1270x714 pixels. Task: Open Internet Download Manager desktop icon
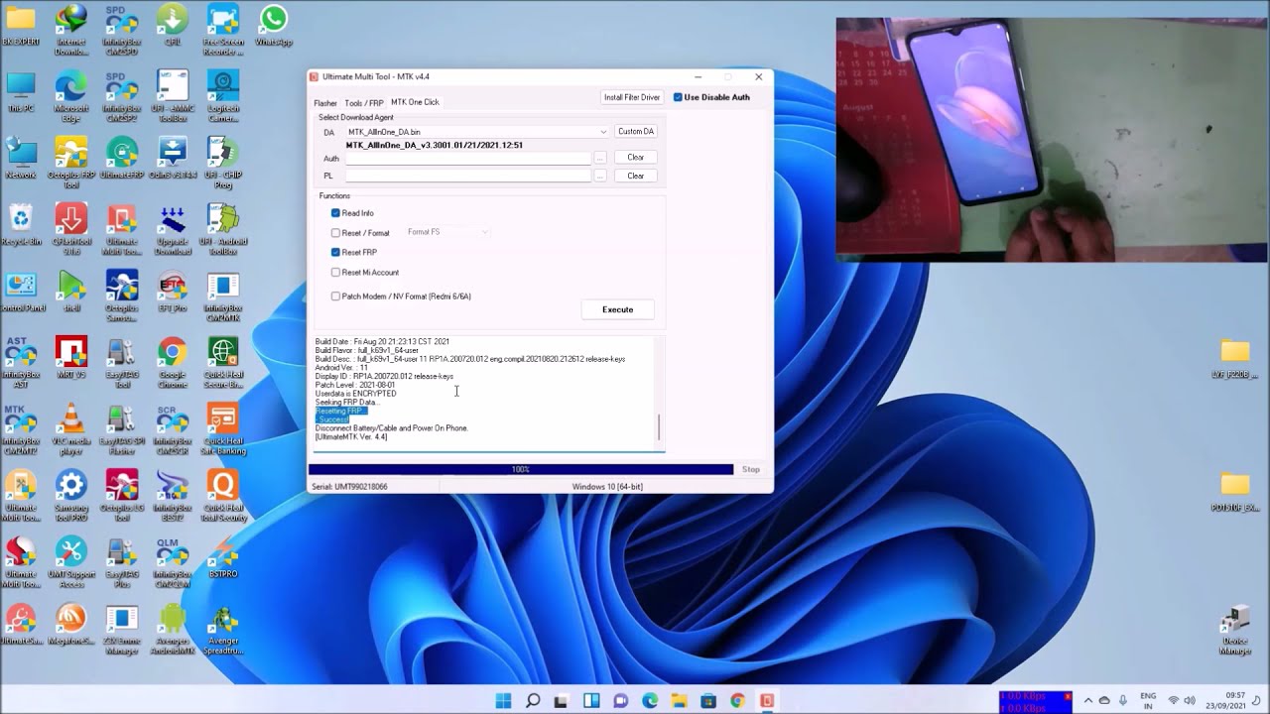(70, 30)
